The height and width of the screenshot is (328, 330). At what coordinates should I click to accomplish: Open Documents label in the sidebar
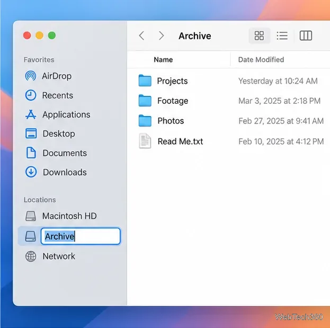[x=65, y=153]
